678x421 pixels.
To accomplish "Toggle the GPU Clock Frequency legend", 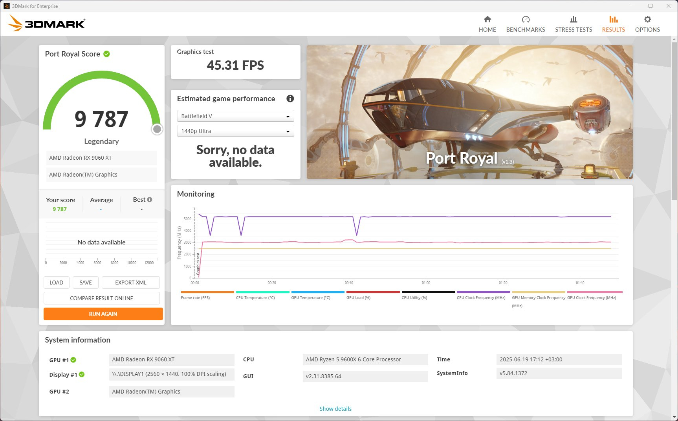I will (594, 295).
